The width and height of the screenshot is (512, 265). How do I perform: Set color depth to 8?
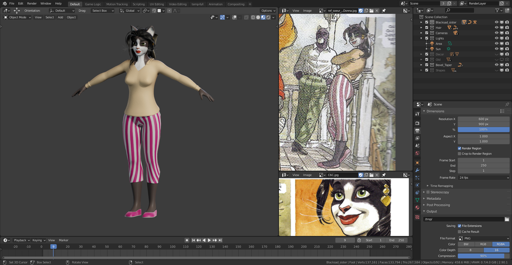(x=470, y=250)
